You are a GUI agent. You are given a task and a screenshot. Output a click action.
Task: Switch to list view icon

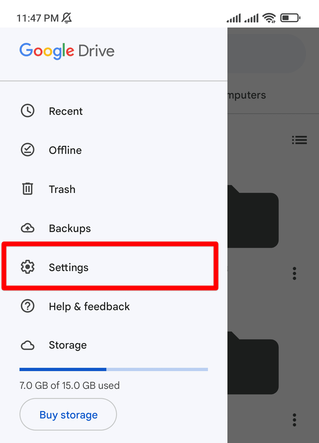(300, 140)
